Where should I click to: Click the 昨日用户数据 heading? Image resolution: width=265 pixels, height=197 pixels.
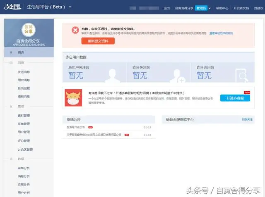[x=76, y=57]
